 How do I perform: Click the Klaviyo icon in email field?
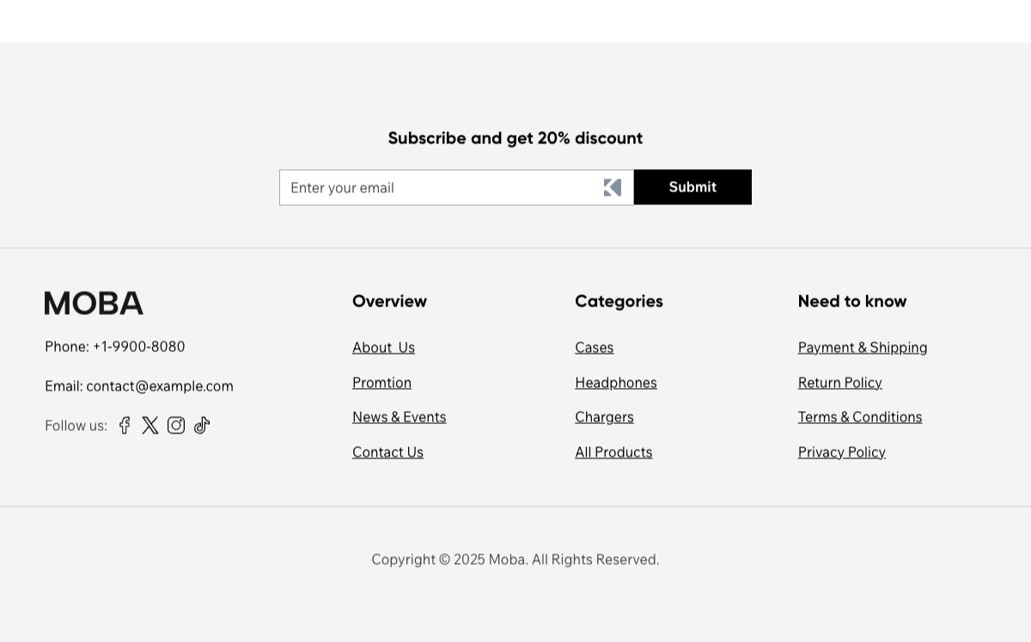(613, 187)
